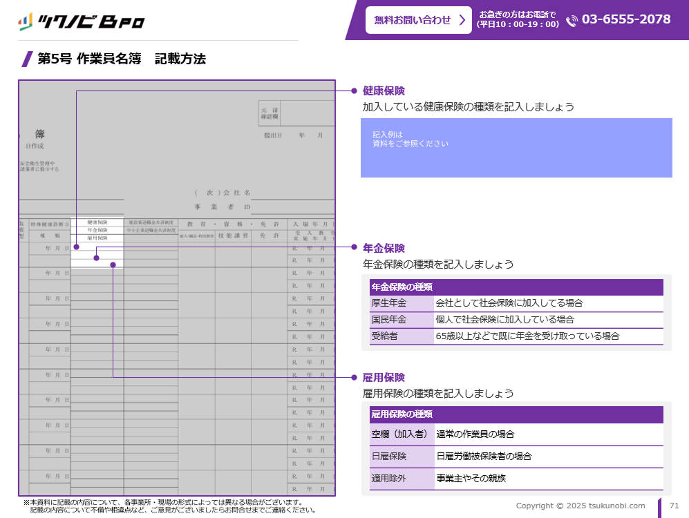Click the 提出日 label in the form
This screenshot has width=689, height=518.
pos(273,135)
